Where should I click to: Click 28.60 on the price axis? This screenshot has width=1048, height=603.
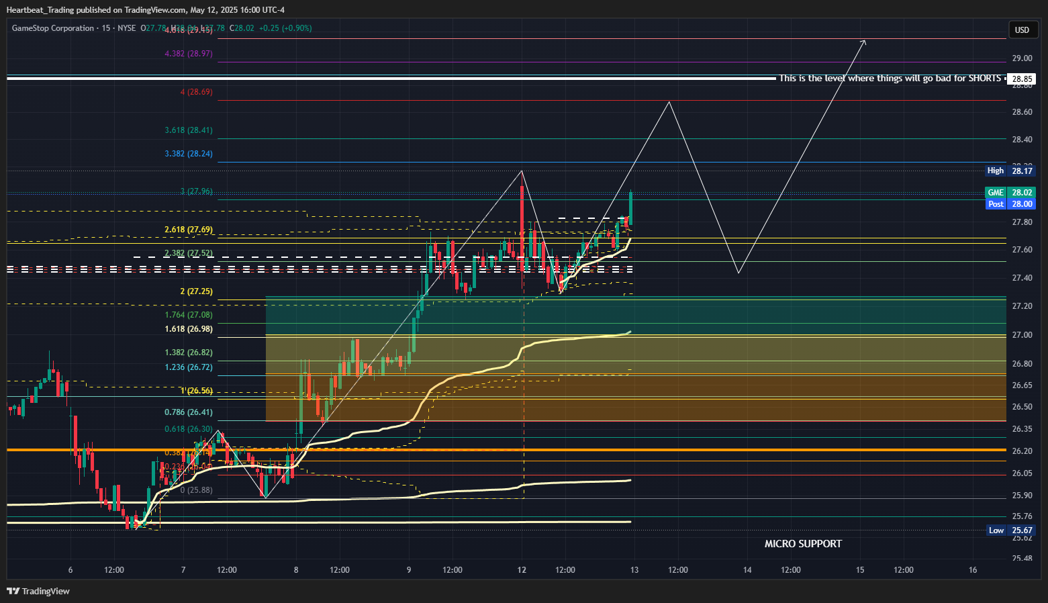point(1022,112)
